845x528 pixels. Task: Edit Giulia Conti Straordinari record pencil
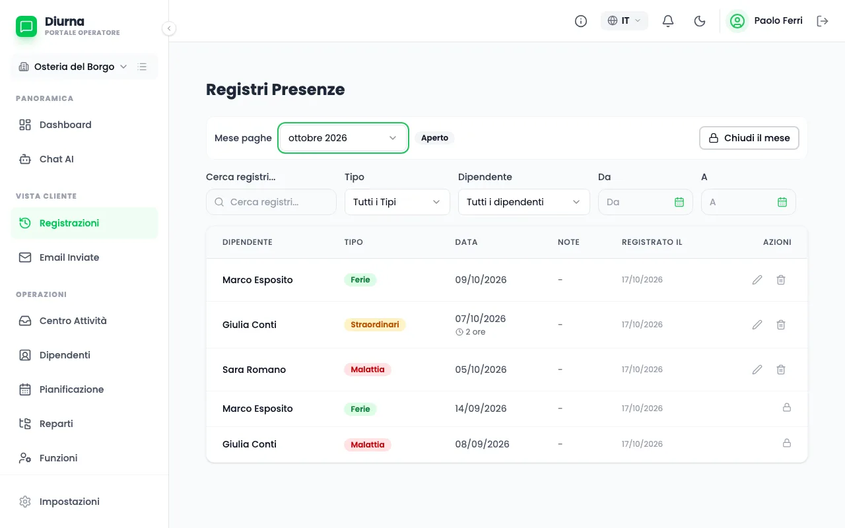click(757, 325)
